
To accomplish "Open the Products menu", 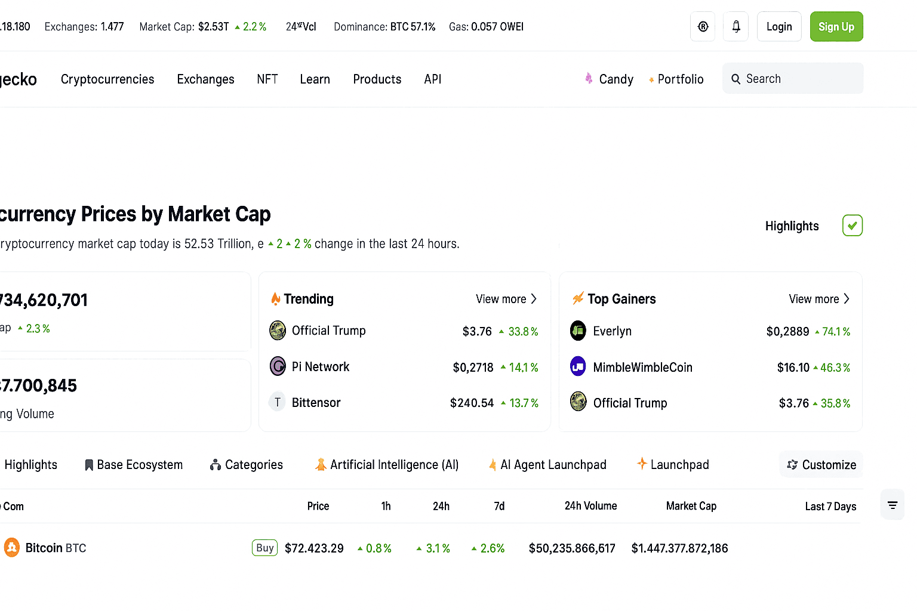I will coord(377,79).
